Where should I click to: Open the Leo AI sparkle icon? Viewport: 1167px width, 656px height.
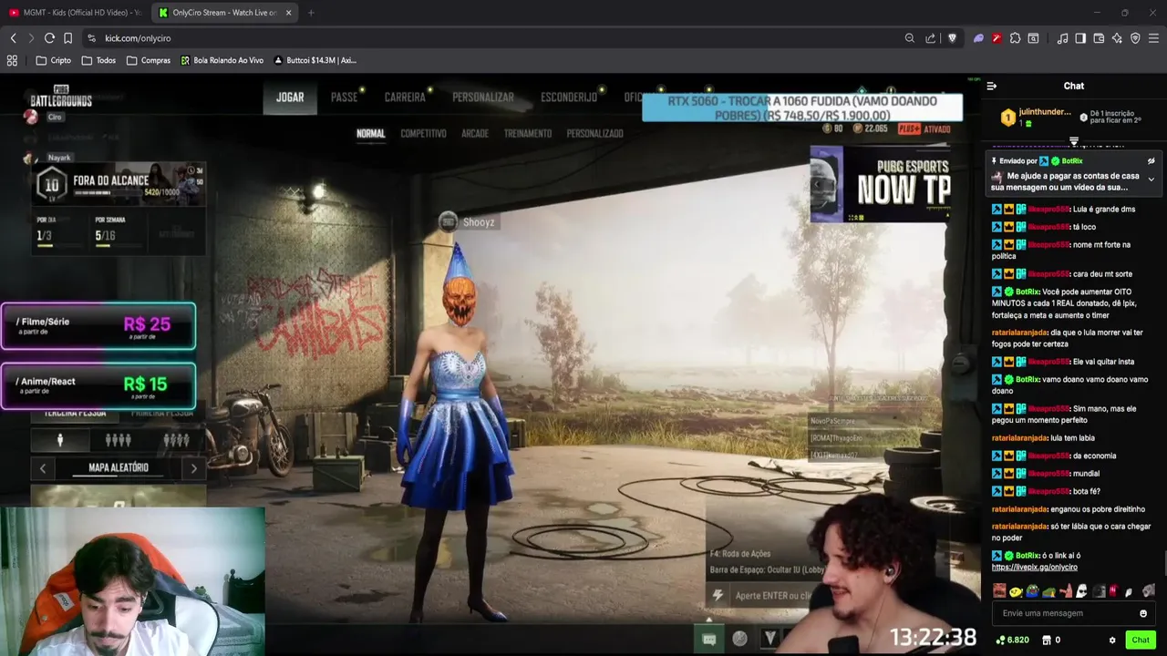tap(1117, 38)
